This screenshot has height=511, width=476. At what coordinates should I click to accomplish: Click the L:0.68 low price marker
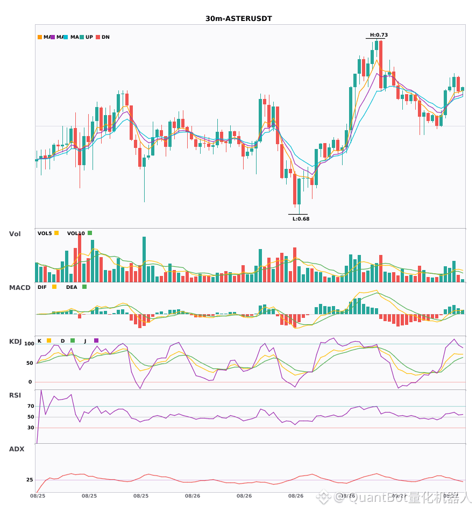point(301,219)
